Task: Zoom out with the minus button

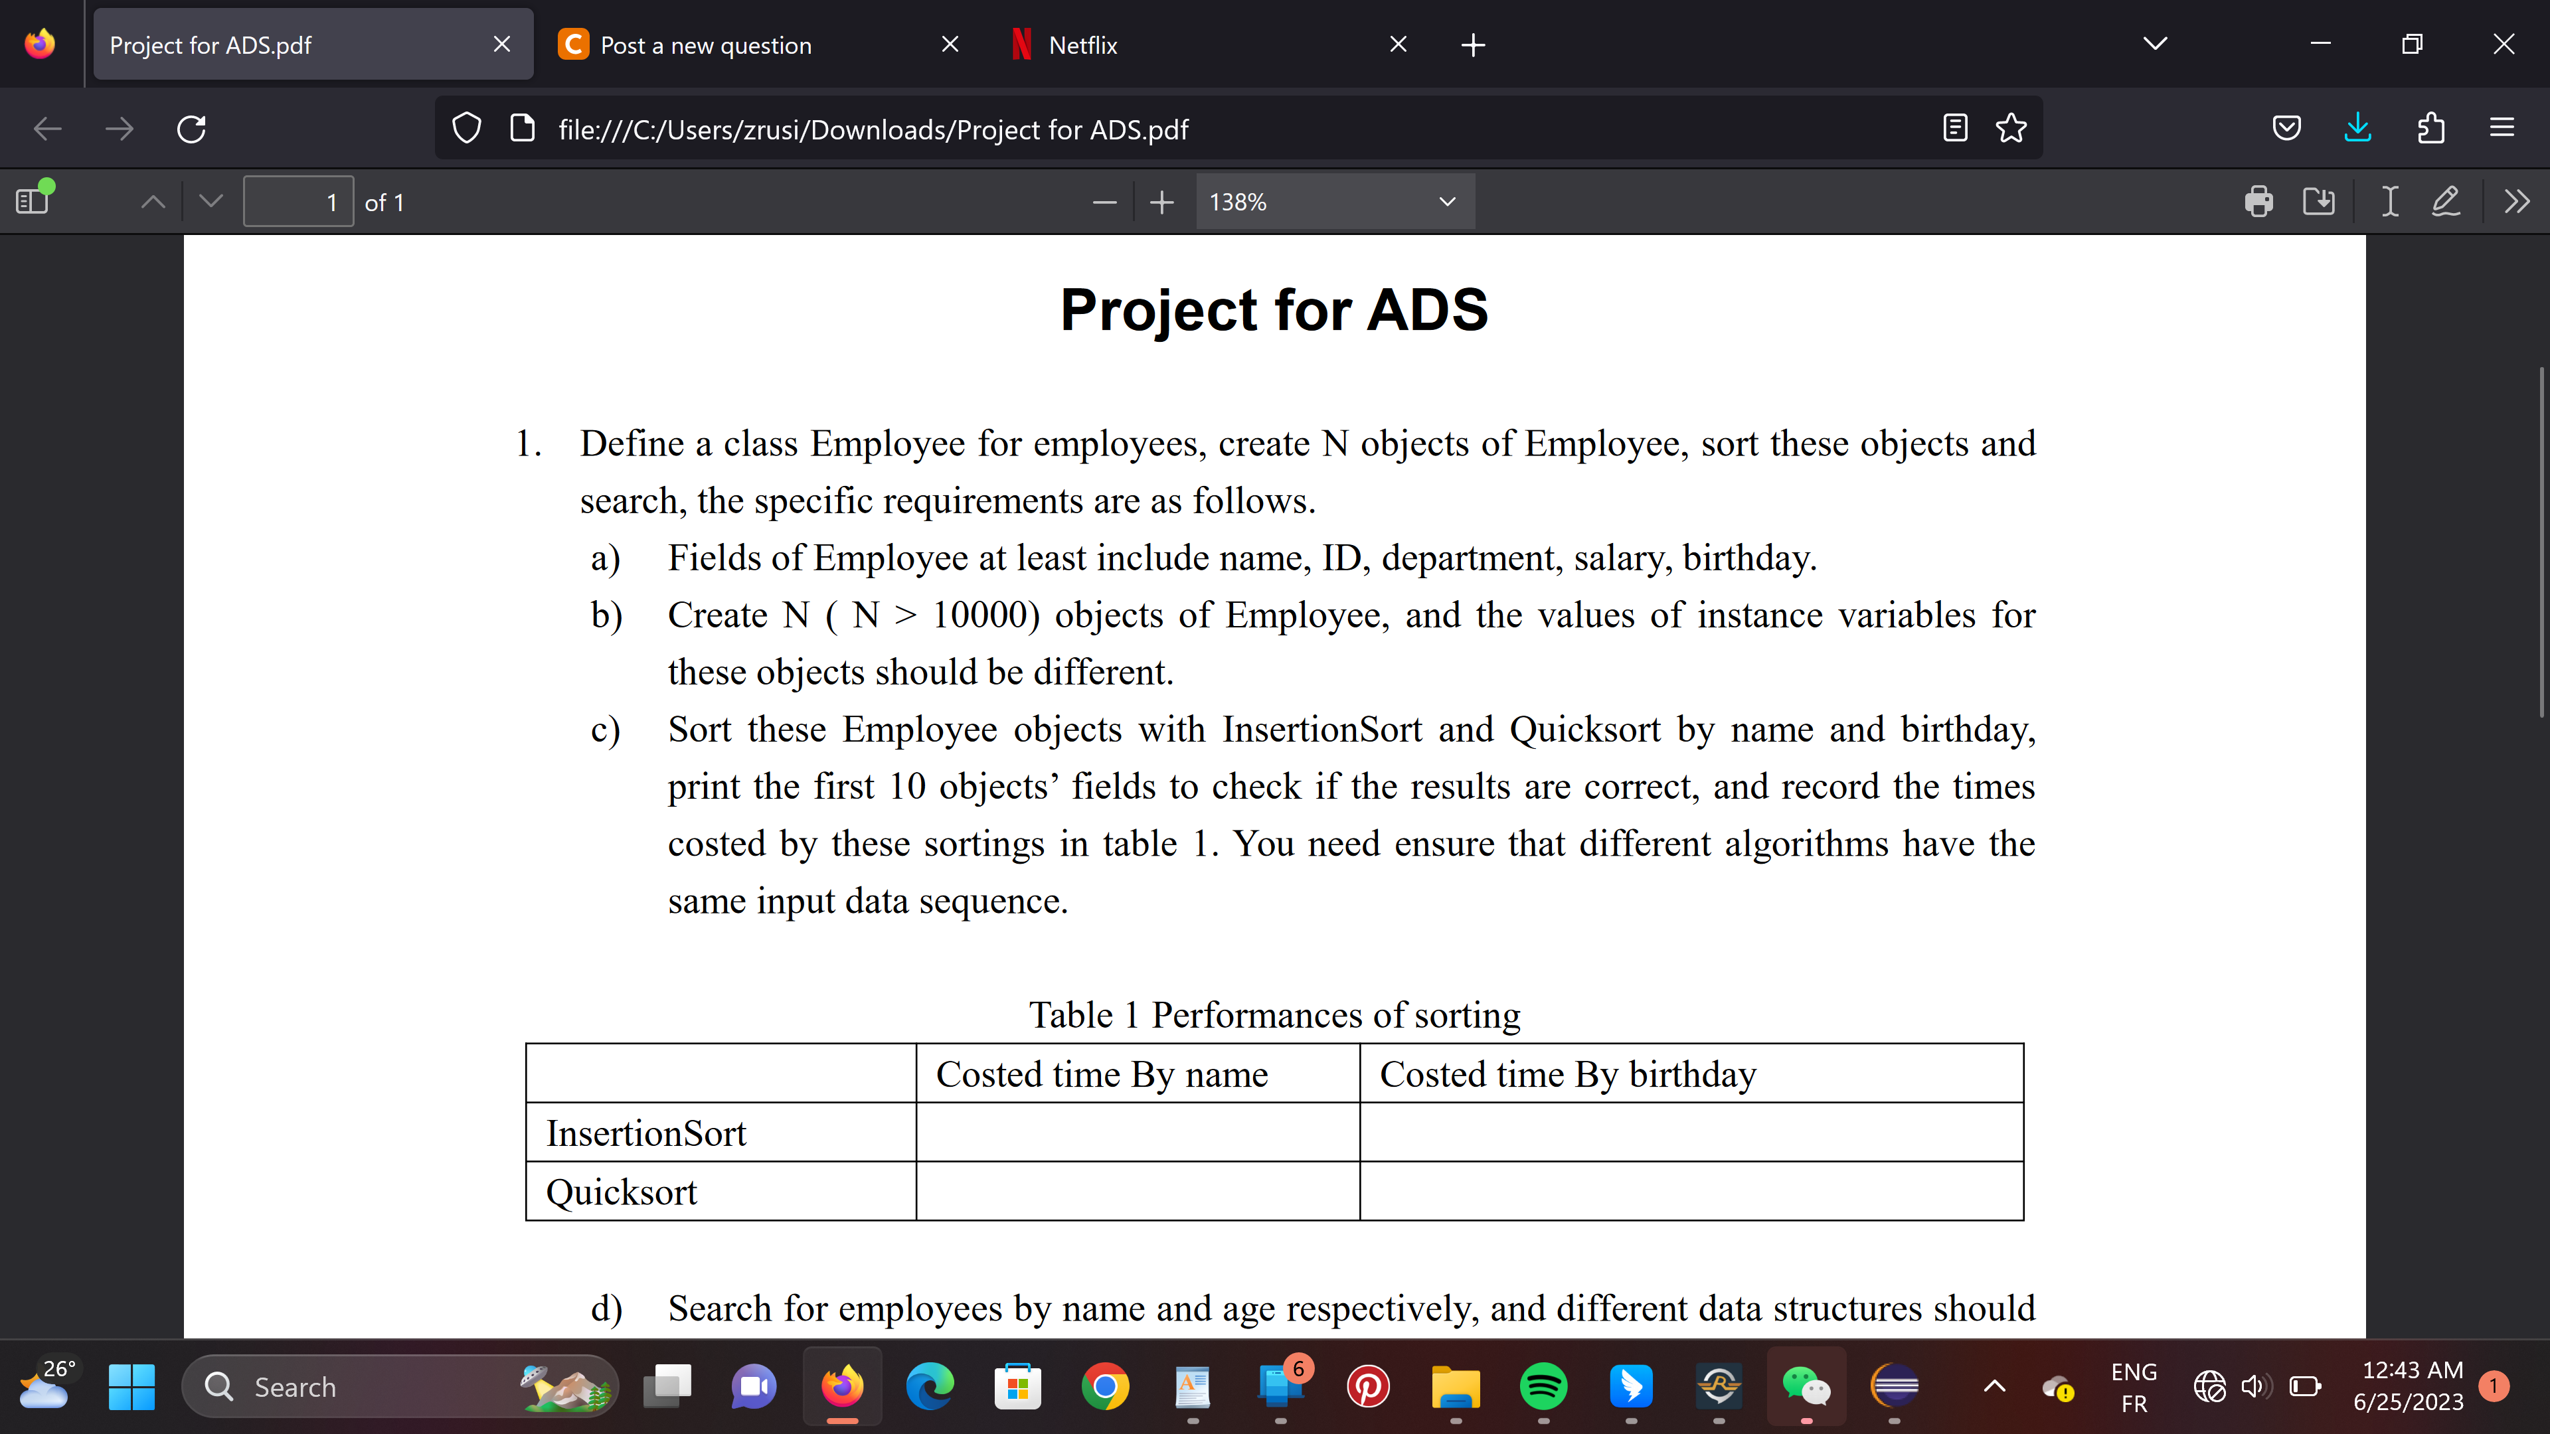Action: tap(1105, 202)
